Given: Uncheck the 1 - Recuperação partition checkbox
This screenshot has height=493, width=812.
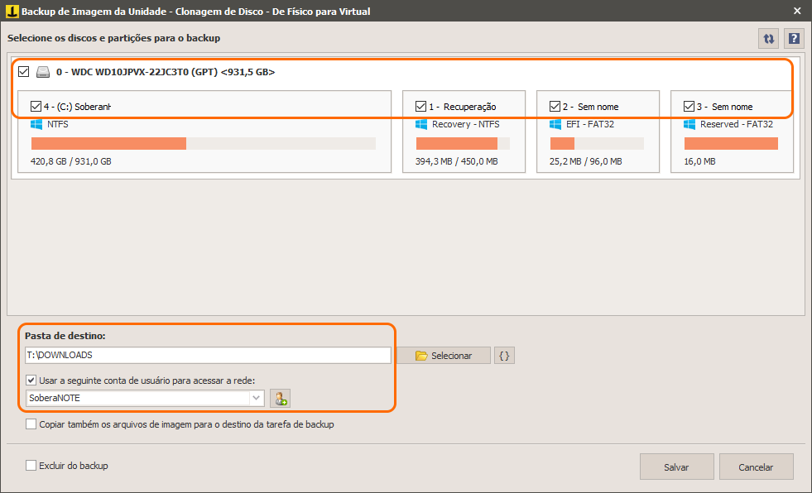Looking at the screenshot, I should [421, 106].
